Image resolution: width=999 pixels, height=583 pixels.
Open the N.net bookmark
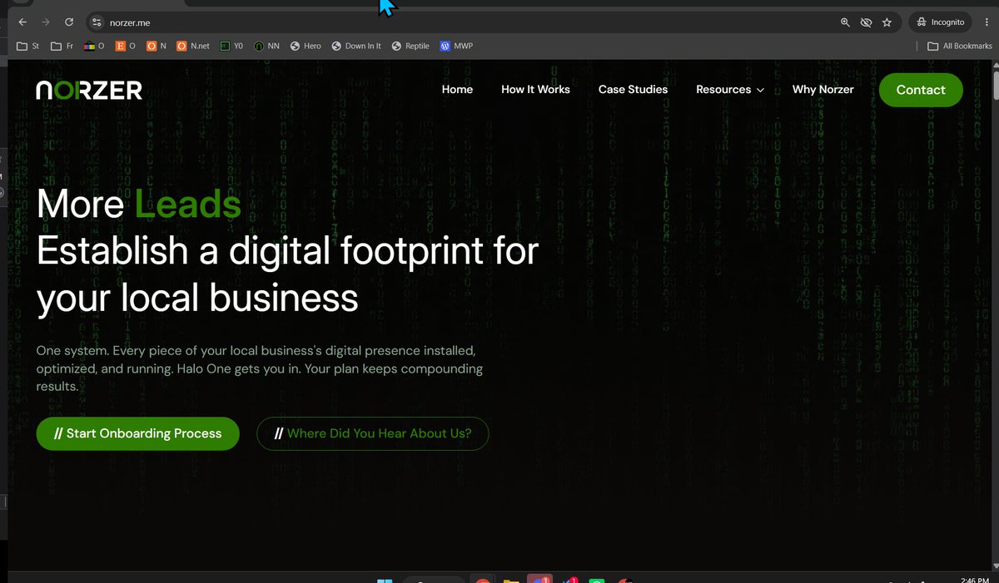pyautogui.click(x=193, y=46)
